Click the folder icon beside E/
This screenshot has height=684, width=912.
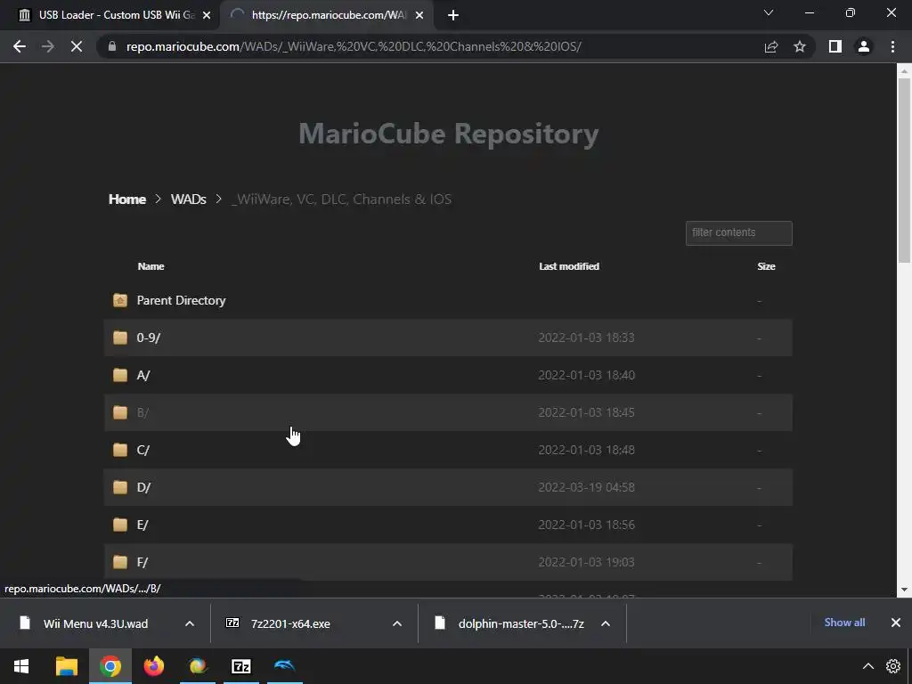120,525
